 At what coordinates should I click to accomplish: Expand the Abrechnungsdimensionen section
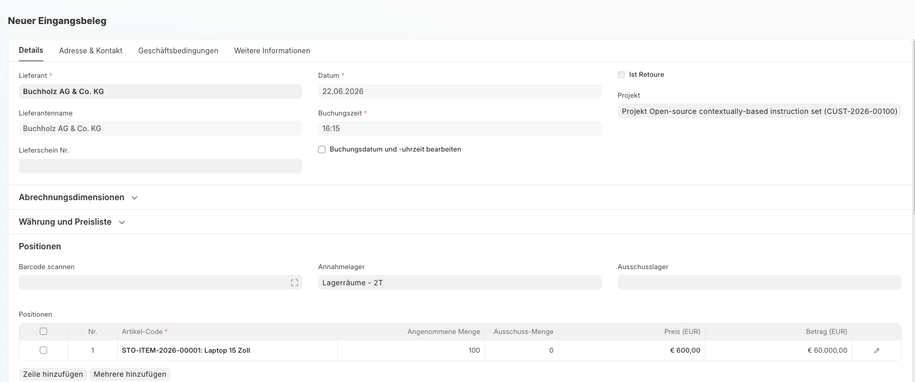(78, 198)
